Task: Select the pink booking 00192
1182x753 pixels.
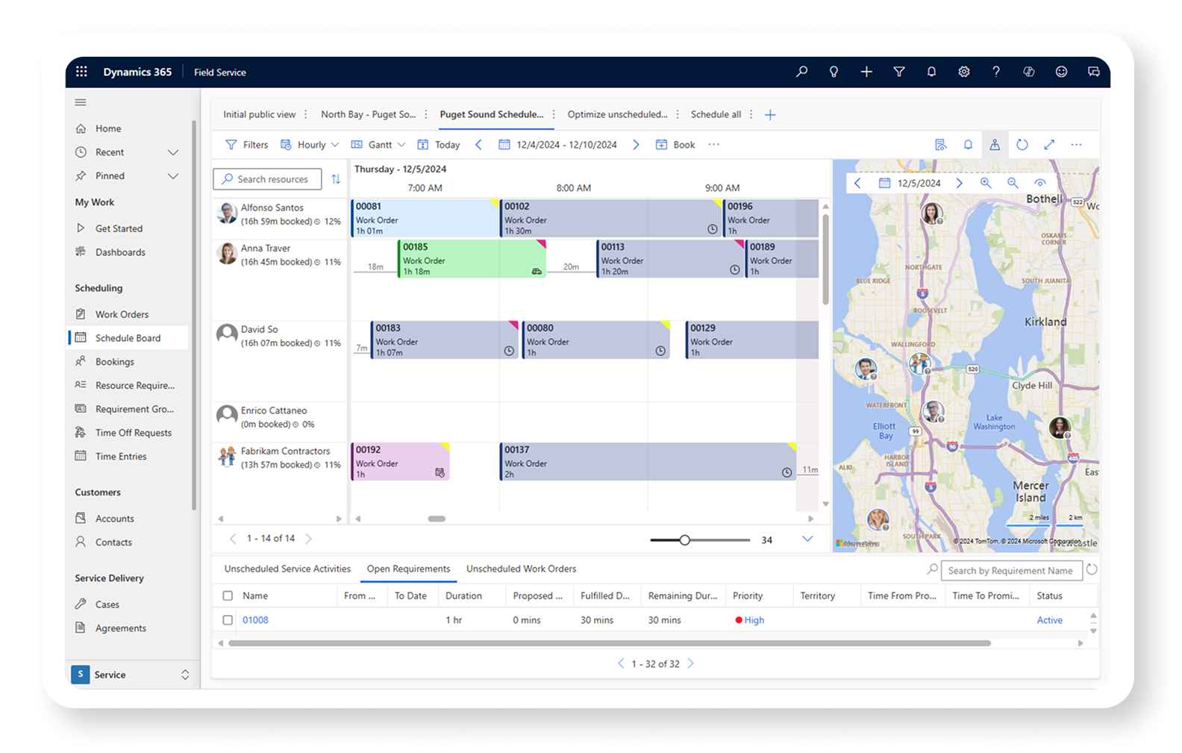Action: (400, 461)
